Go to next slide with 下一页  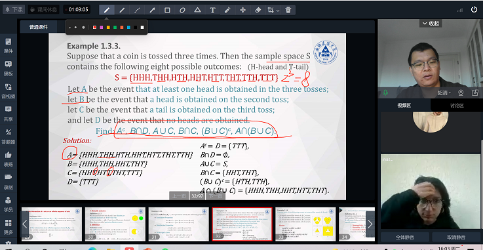(216, 196)
